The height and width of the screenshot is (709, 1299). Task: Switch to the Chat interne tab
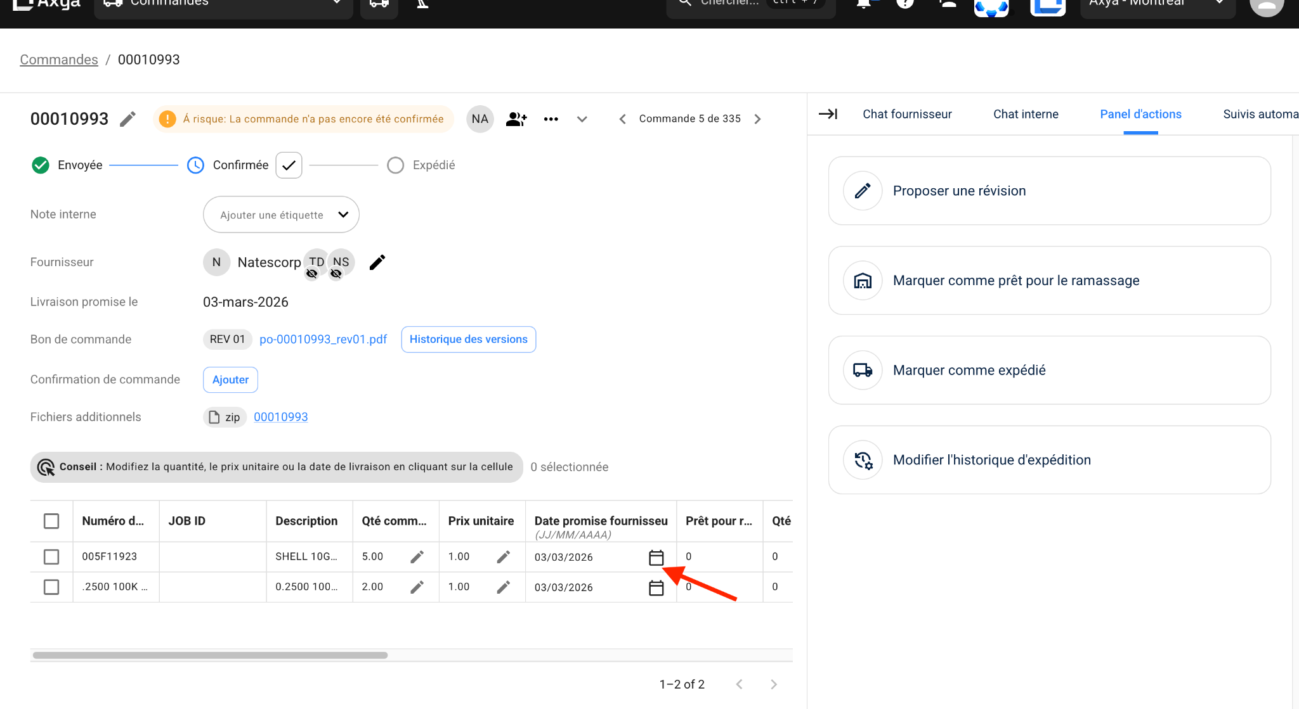1026,114
